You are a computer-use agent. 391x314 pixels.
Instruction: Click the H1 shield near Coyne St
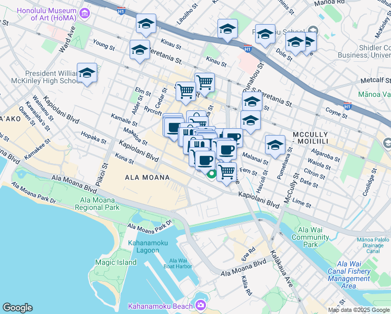click(x=348, y=106)
